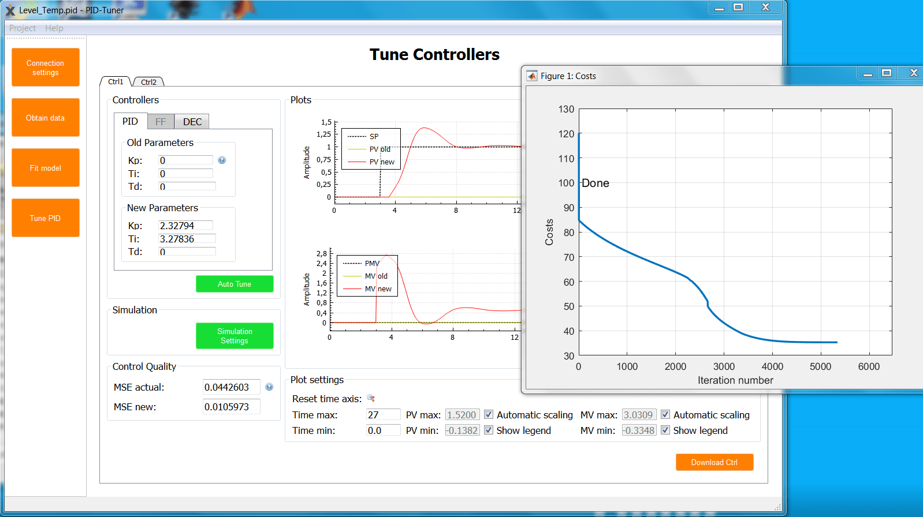Open the Project menu
The image size is (923, 517).
point(23,28)
